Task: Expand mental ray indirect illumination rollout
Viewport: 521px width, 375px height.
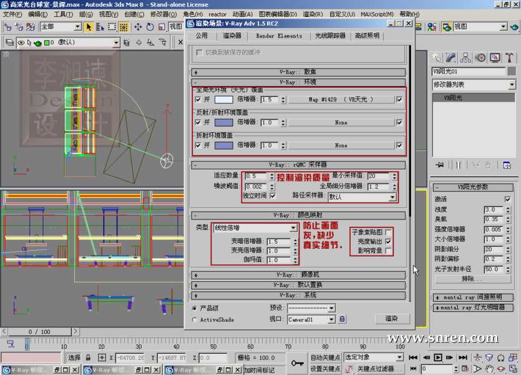Action: [473, 297]
